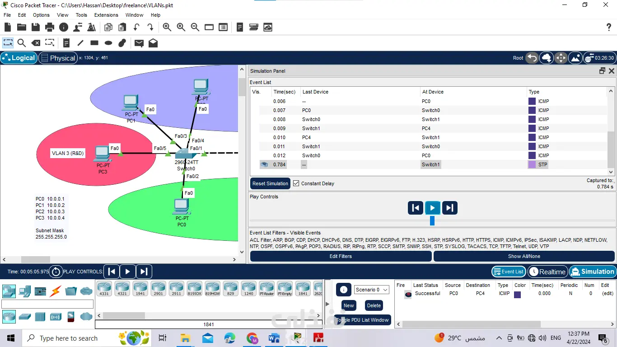Viewport: 617px width, 347px height.
Task: Create a new file from the toolbar
Action: (x=8, y=28)
